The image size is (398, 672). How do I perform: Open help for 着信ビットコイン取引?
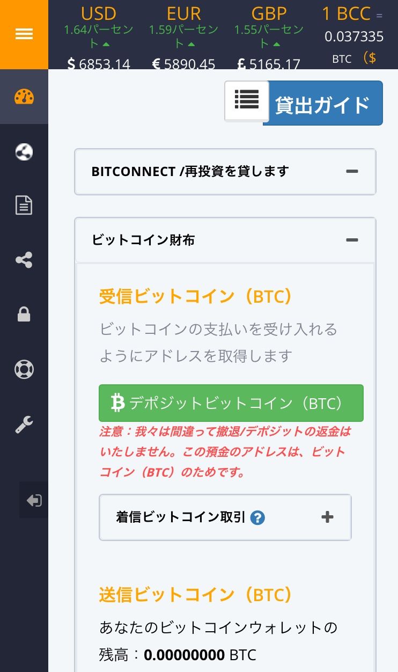257,517
